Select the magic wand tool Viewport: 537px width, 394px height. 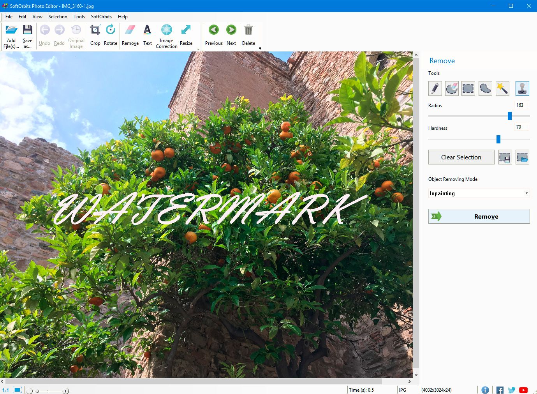(502, 88)
